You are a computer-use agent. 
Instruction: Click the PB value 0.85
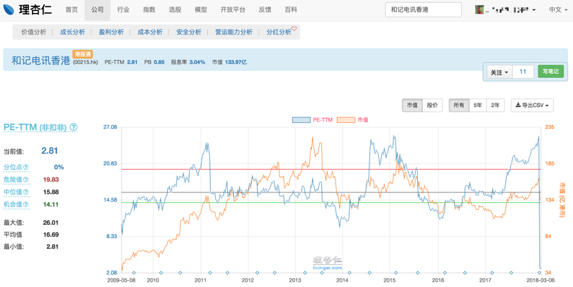point(159,63)
